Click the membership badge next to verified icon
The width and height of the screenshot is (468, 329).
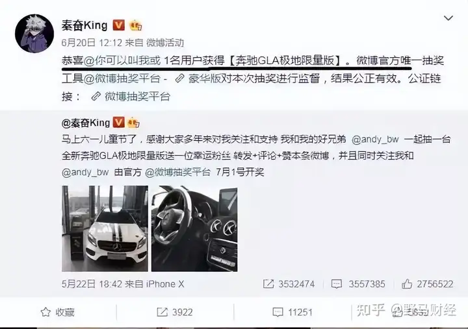coord(135,25)
